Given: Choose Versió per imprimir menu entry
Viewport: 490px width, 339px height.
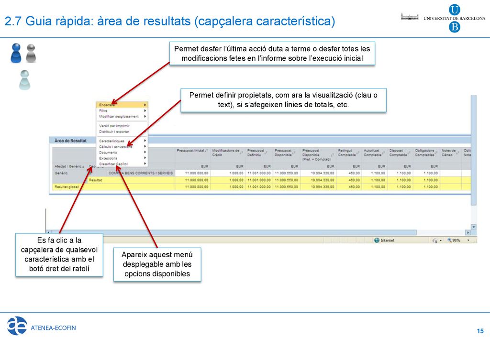Looking at the screenshot, I should [122, 126].
